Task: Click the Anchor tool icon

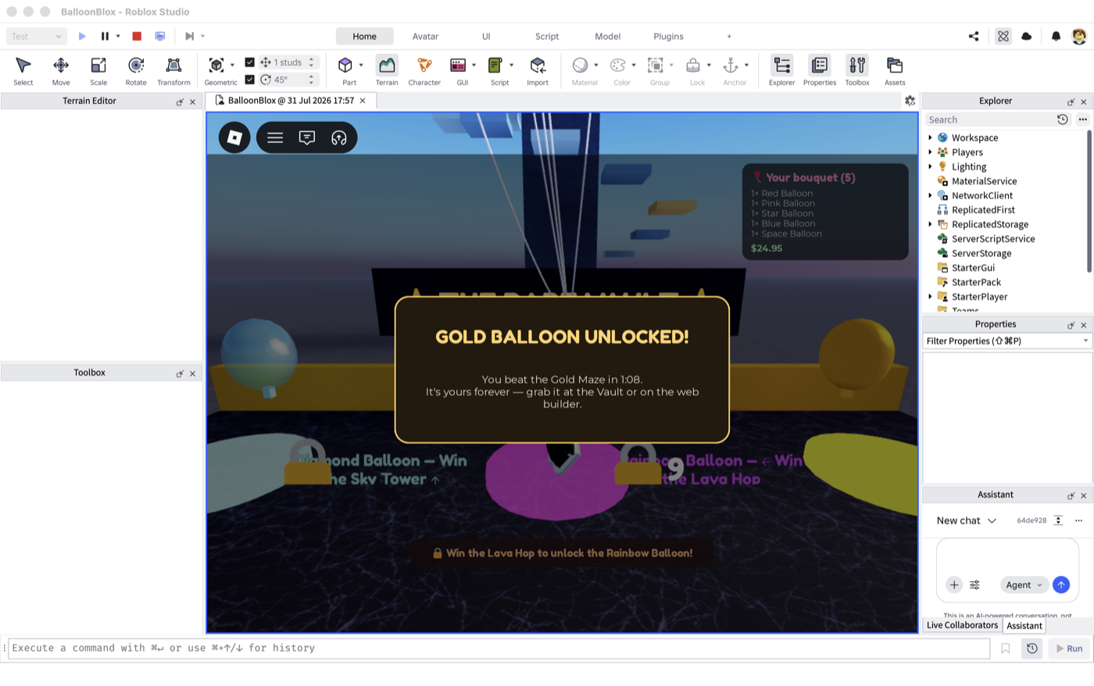Action: point(731,65)
